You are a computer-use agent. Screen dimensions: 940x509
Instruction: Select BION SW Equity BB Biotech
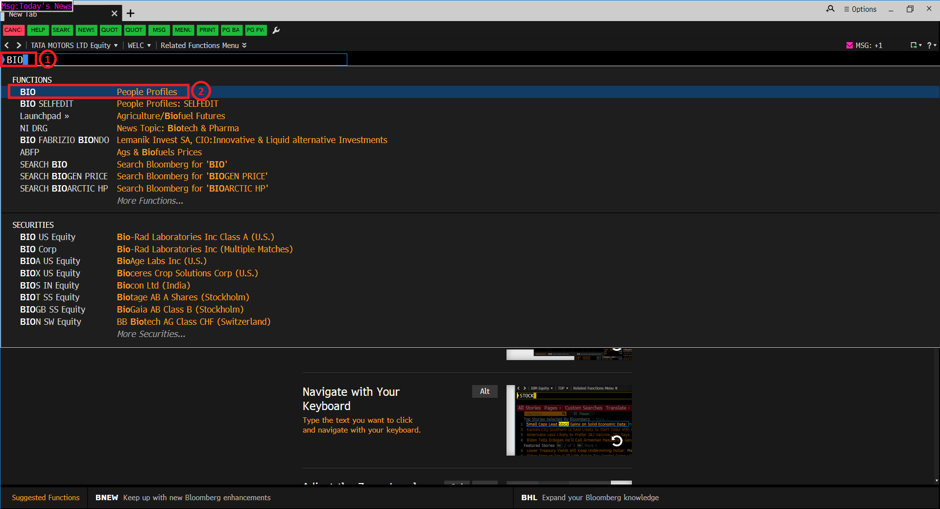[470, 322]
